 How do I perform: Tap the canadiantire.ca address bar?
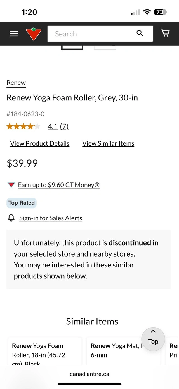(x=89, y=374)
